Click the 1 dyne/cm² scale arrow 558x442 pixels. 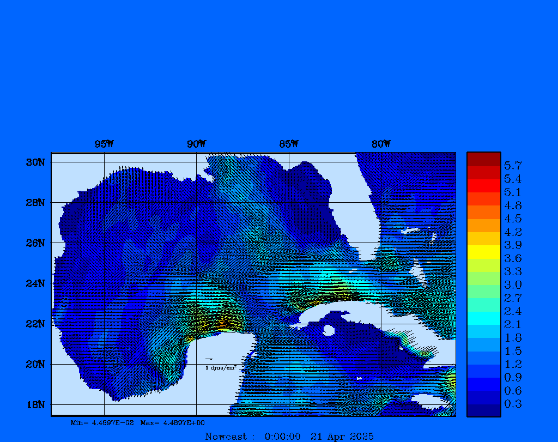coord(209,359)
